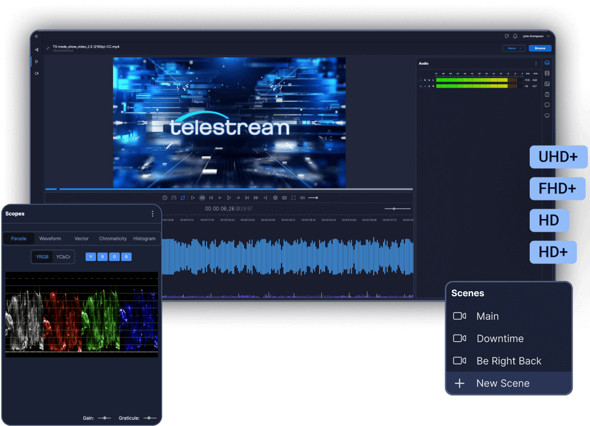
Task: Select the Histogram scope tab
Action: (144, 239)
